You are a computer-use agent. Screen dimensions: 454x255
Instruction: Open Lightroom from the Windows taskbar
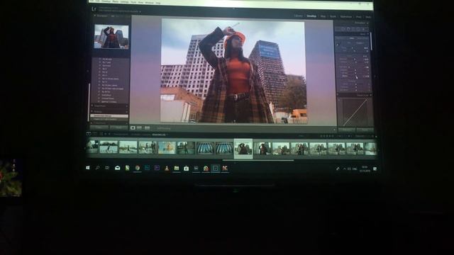[216, 168]
